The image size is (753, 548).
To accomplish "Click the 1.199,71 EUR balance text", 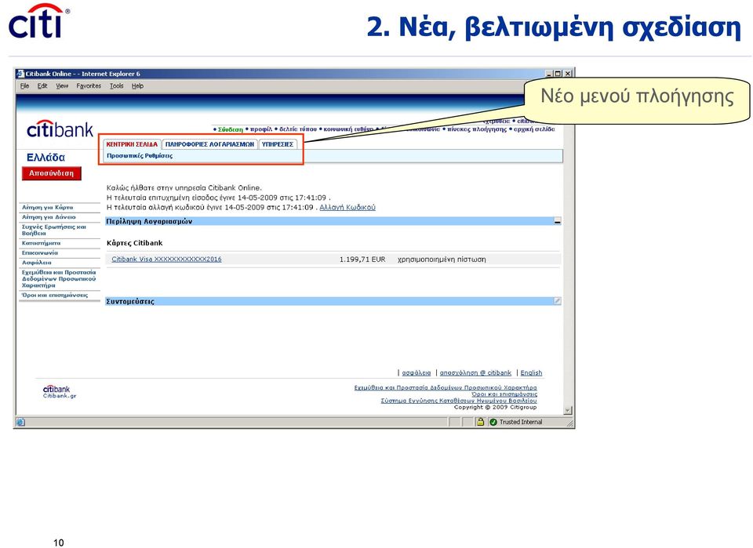I will [362, 259].
